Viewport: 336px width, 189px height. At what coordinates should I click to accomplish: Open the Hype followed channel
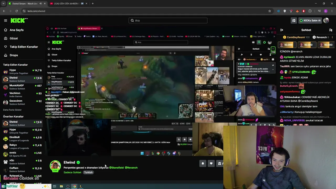point(22,72)
